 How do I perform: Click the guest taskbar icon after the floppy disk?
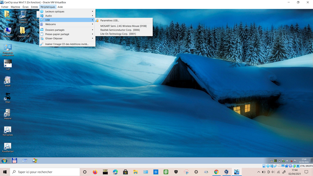[x=25, y=160]
